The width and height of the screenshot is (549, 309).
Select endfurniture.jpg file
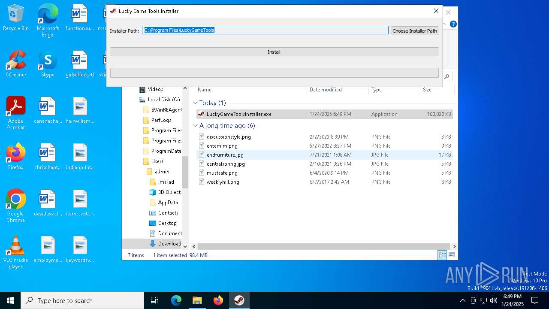coord(225,155)
